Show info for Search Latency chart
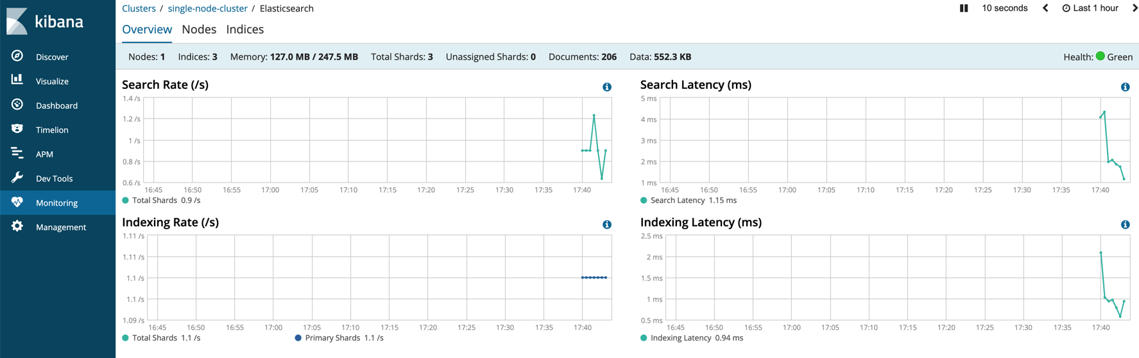 1126,87
